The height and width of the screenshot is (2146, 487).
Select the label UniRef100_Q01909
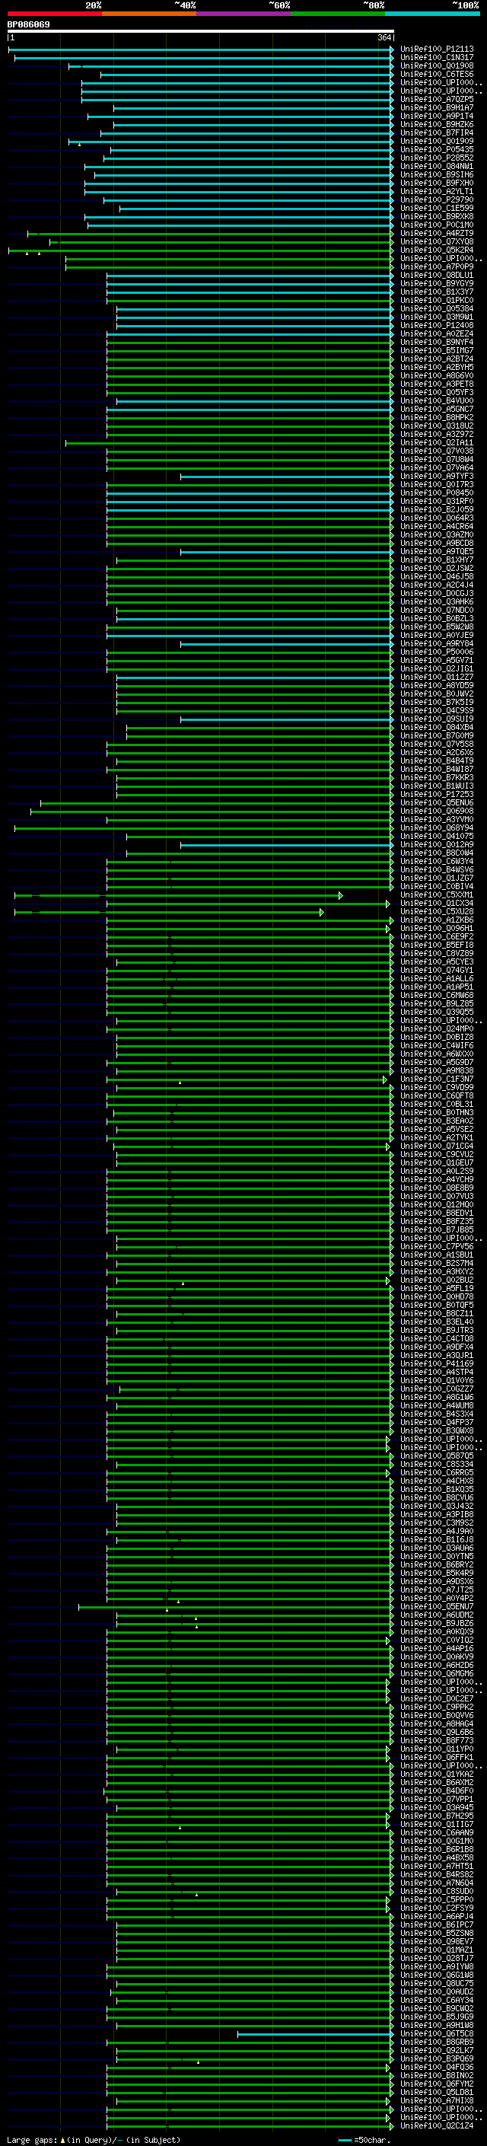(436, 142)
